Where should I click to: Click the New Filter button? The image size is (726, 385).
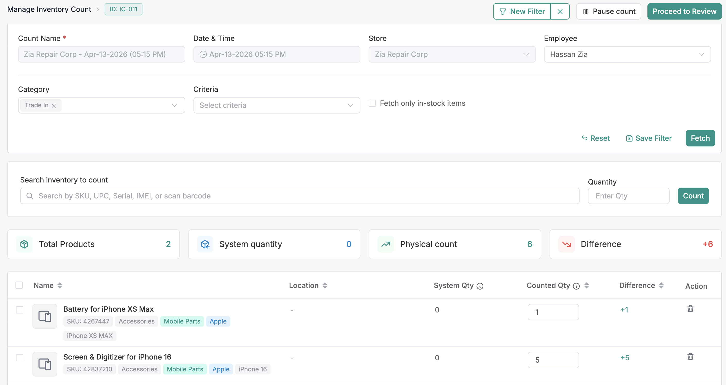pos(522,12)
